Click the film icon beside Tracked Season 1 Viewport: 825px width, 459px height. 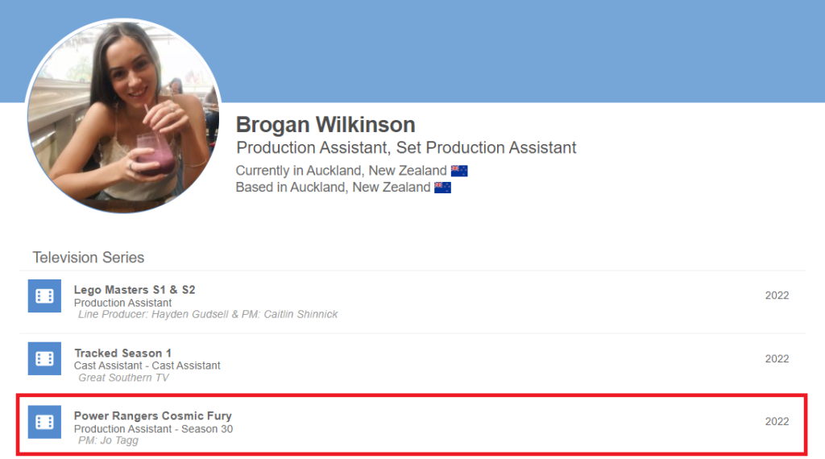click(x=44, y=358)
